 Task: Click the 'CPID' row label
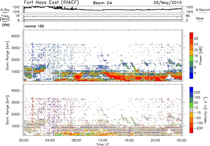(x=6, y=25)
